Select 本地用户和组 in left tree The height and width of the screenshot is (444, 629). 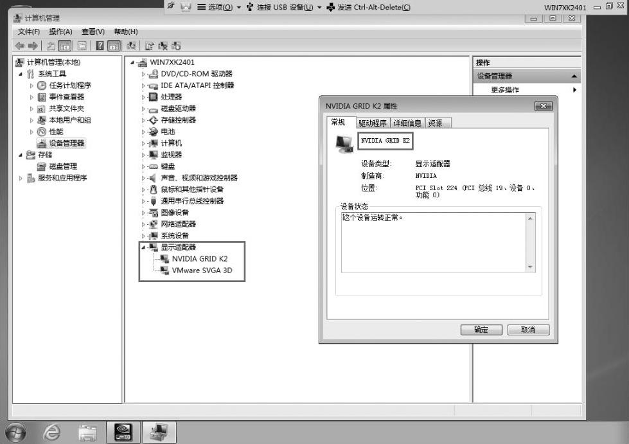[70, 120]
